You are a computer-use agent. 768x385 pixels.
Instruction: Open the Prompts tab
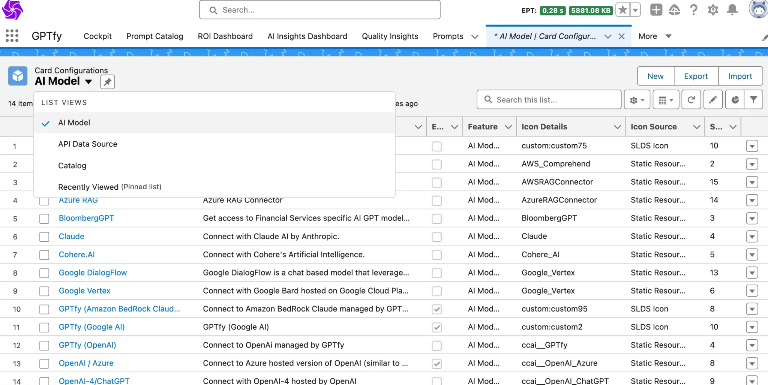pyautogui.click(x=448, y=36)
